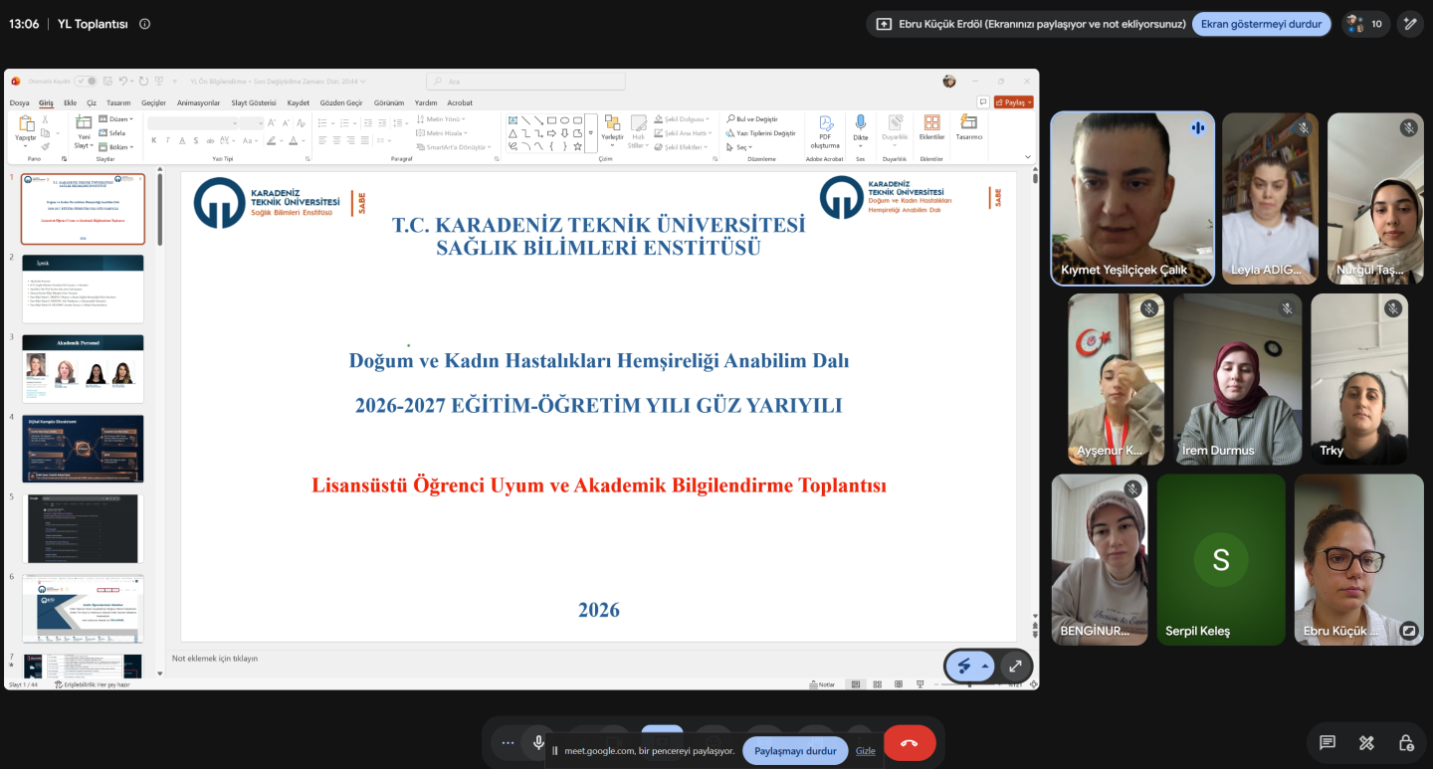Open the Şekil Ana Hattı outline dropdown
Viewport: 1433px width, 769px height.
coord(684,132)
